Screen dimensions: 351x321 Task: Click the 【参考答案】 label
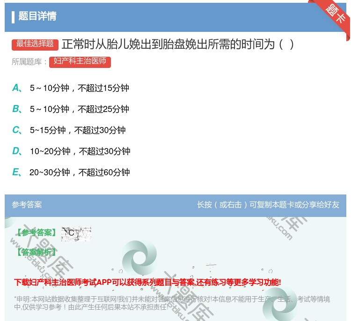point(37,233)
